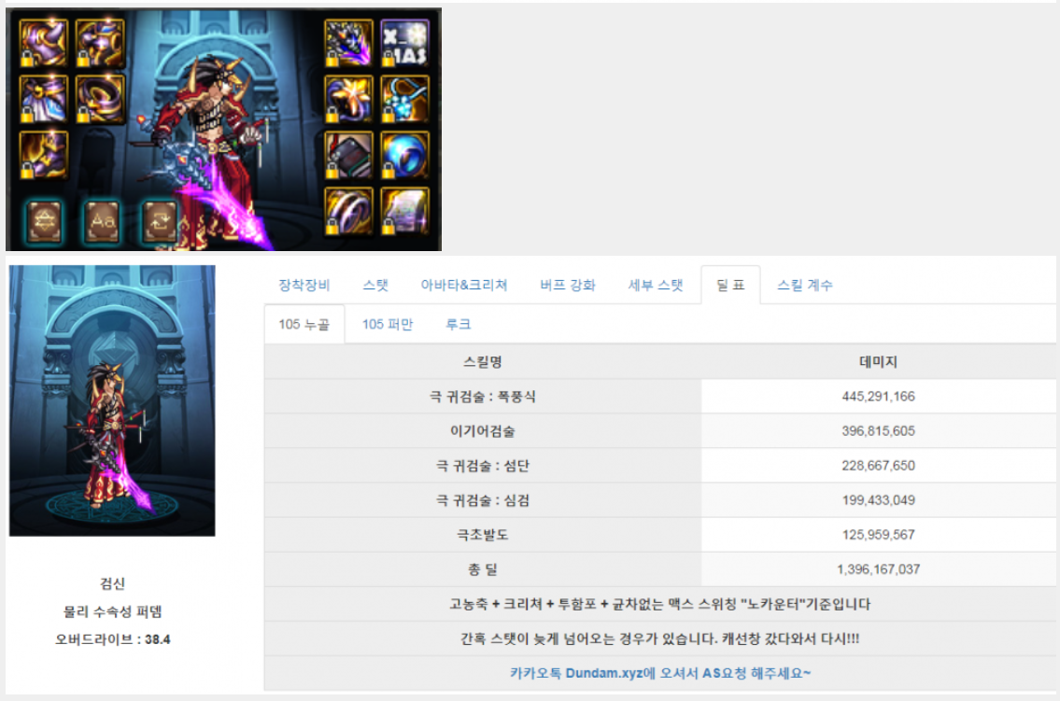Click the 총 딜 row label
This screenshot has height=701, width=1060.
pyautogui.click(x=483, y=569)
